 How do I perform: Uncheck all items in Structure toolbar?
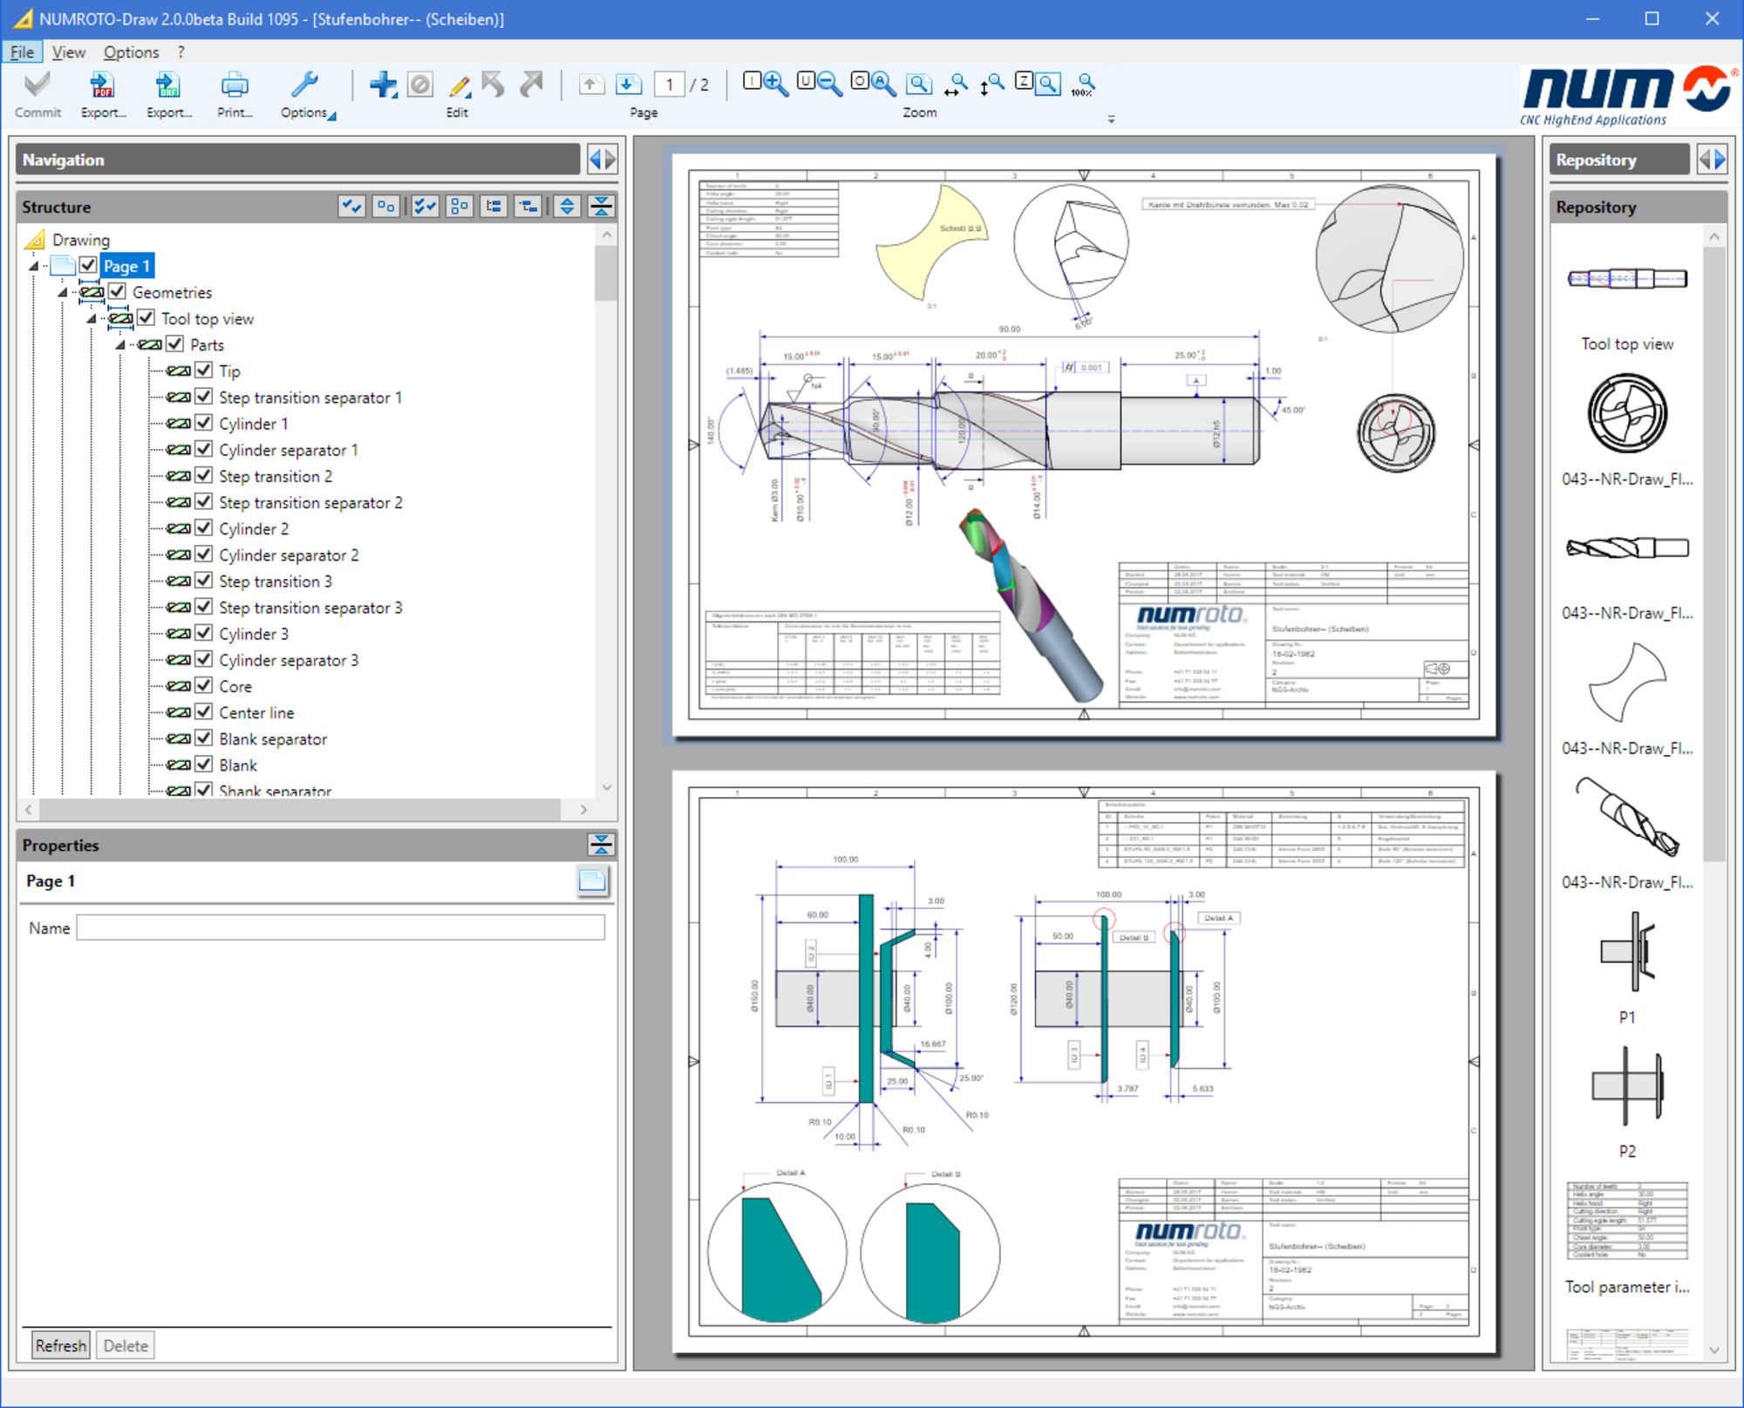[x=385, y=207]
